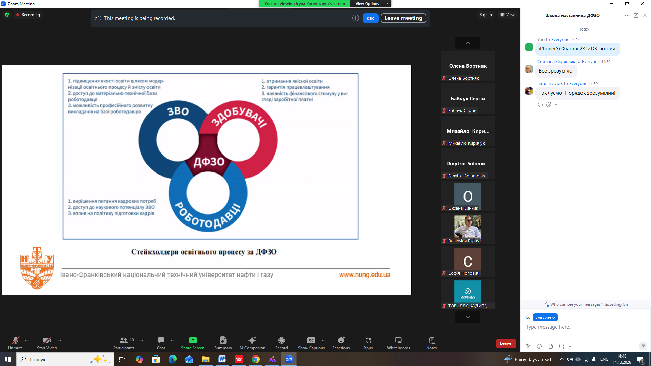The width and height of the screenshot is (651, 366).
Task: Expand chat options arrow
Action: (x=172, y=340)
